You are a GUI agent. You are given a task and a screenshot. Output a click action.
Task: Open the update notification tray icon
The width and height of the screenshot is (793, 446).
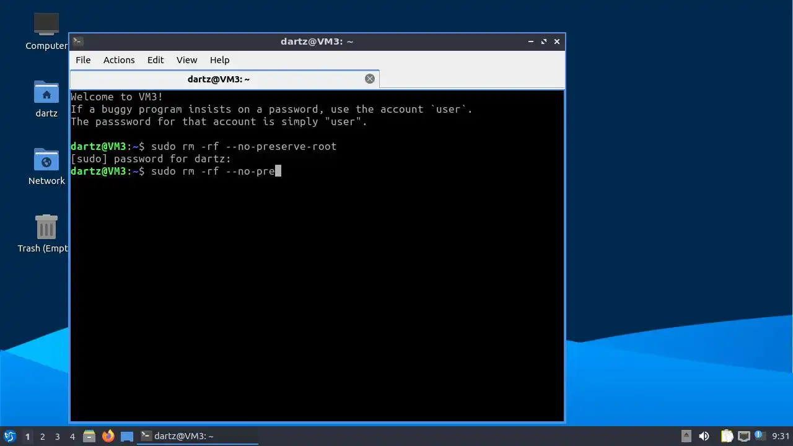pos(760,435)
